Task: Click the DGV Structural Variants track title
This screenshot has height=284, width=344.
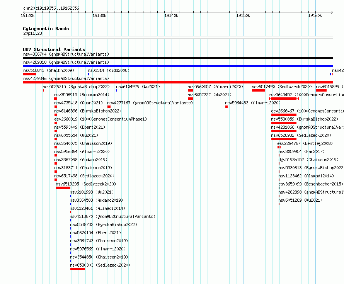Action: (x=54, y=49)
